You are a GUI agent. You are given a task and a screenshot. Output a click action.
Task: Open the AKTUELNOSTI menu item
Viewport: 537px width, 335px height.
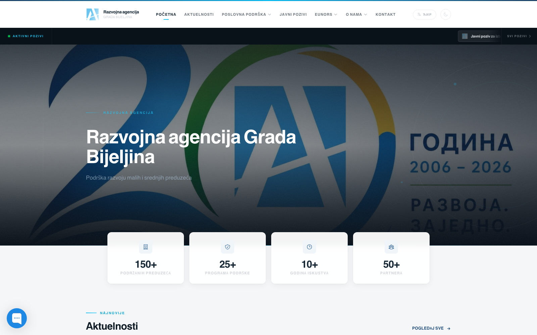pyautogui.click(x=199, y=14)
